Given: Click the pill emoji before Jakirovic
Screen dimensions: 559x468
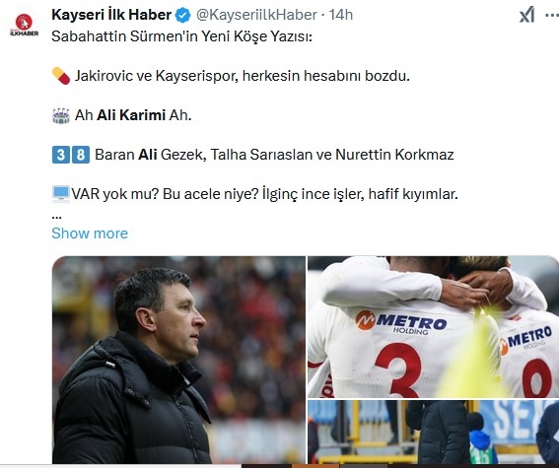Looking at the screenshot, I should 61,76.
